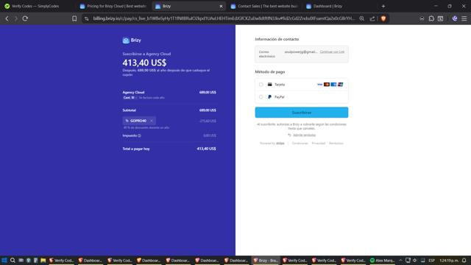
Task: Click the Mastercard logo
Action: 327,85
